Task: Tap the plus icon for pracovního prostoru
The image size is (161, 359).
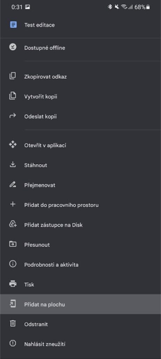Action: pos(13,204)
